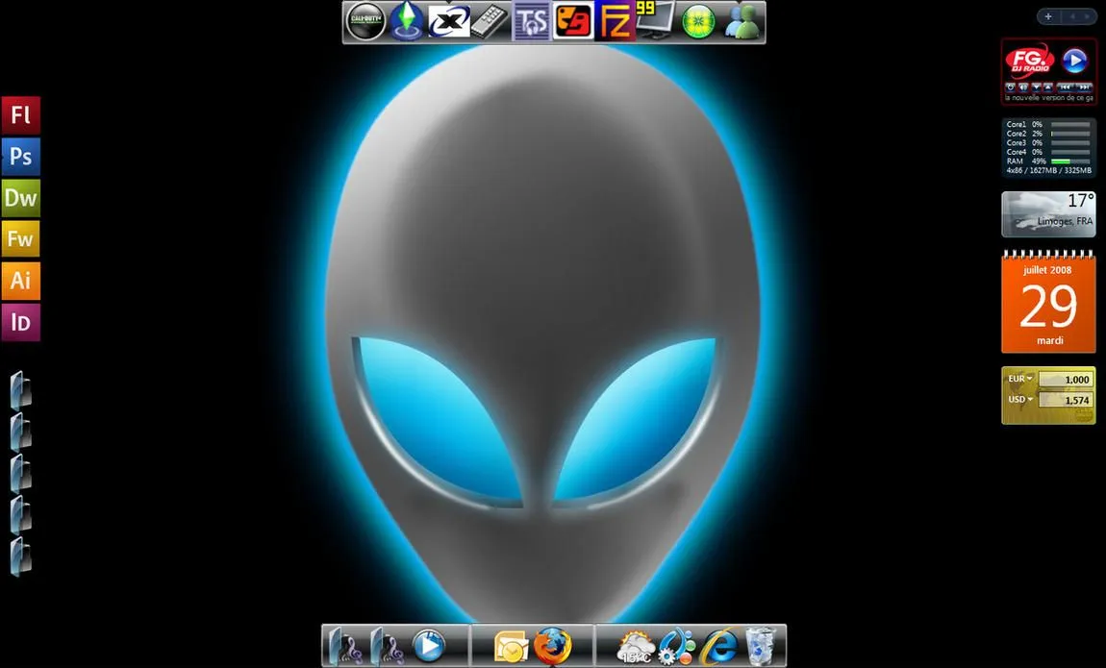Image resolution: width=1106 pixels, height=668 pixels.
Task: Launch Flash via the Fl icon
Action: coord(20,114)
